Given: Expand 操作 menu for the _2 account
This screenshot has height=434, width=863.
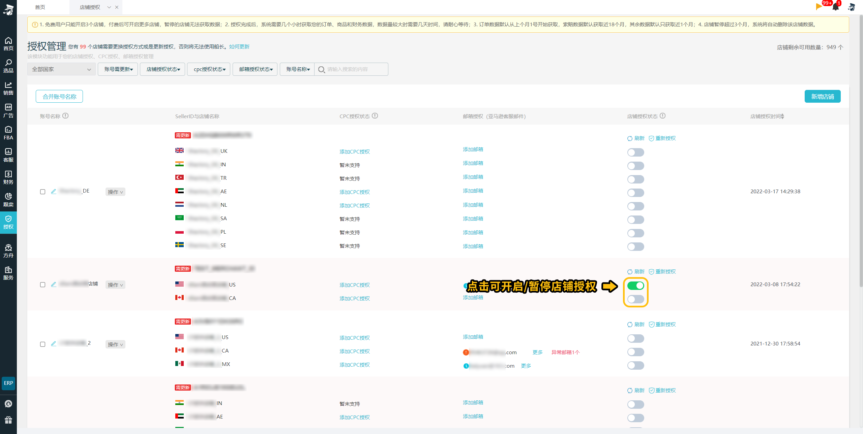Looking at the screenshot, I should 115,344.
